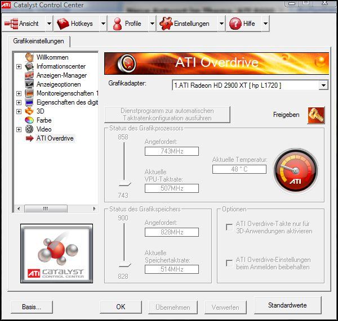Screen dimensions: 338x321
Task: Click the 48 °C temperature field
Action: coord(239,169)
